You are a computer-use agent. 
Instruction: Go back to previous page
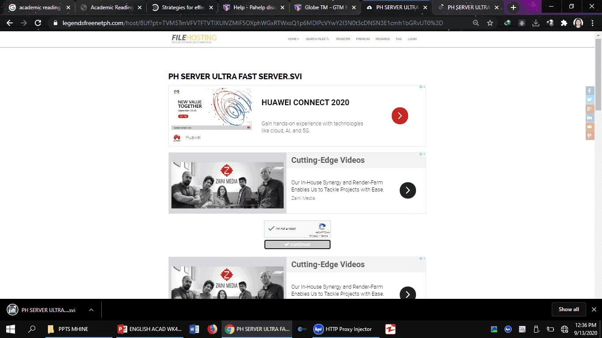point(10,23)
